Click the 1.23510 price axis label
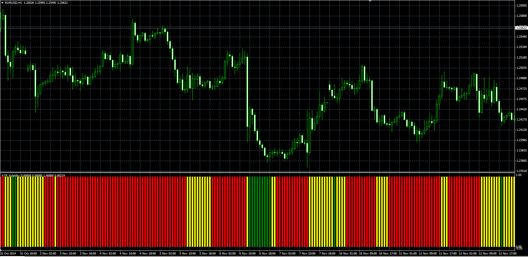 coord(522,171)
